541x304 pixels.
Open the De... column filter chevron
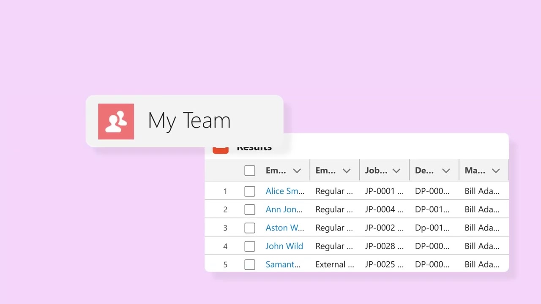pyautogui.click(x=446, y=171)
